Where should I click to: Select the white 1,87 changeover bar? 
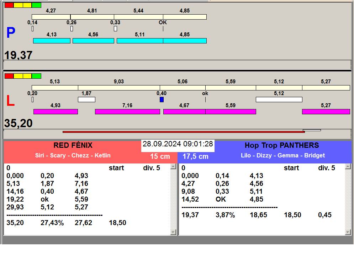click(86, 100)
